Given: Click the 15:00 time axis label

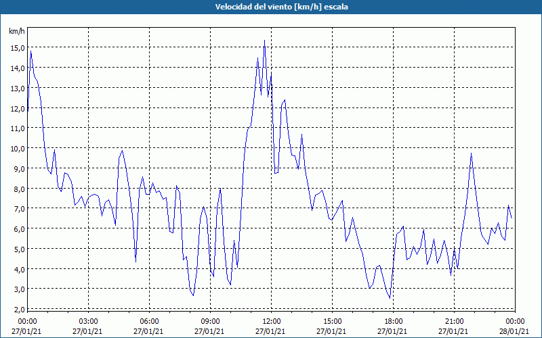Looking at the screenshot, I should coord(332,322).
